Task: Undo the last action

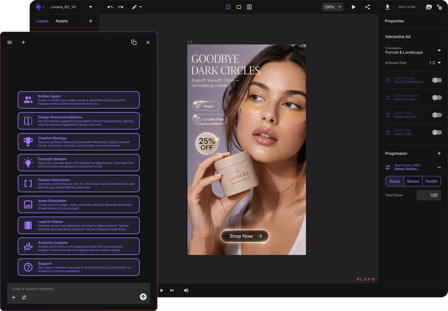Action: (110, 7)
